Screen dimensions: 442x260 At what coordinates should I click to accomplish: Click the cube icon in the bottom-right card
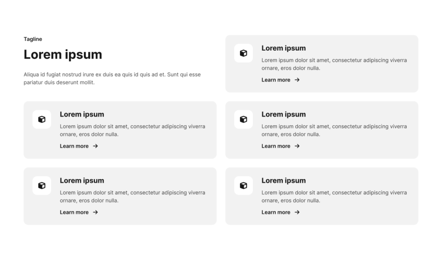(x=243, y=185)
